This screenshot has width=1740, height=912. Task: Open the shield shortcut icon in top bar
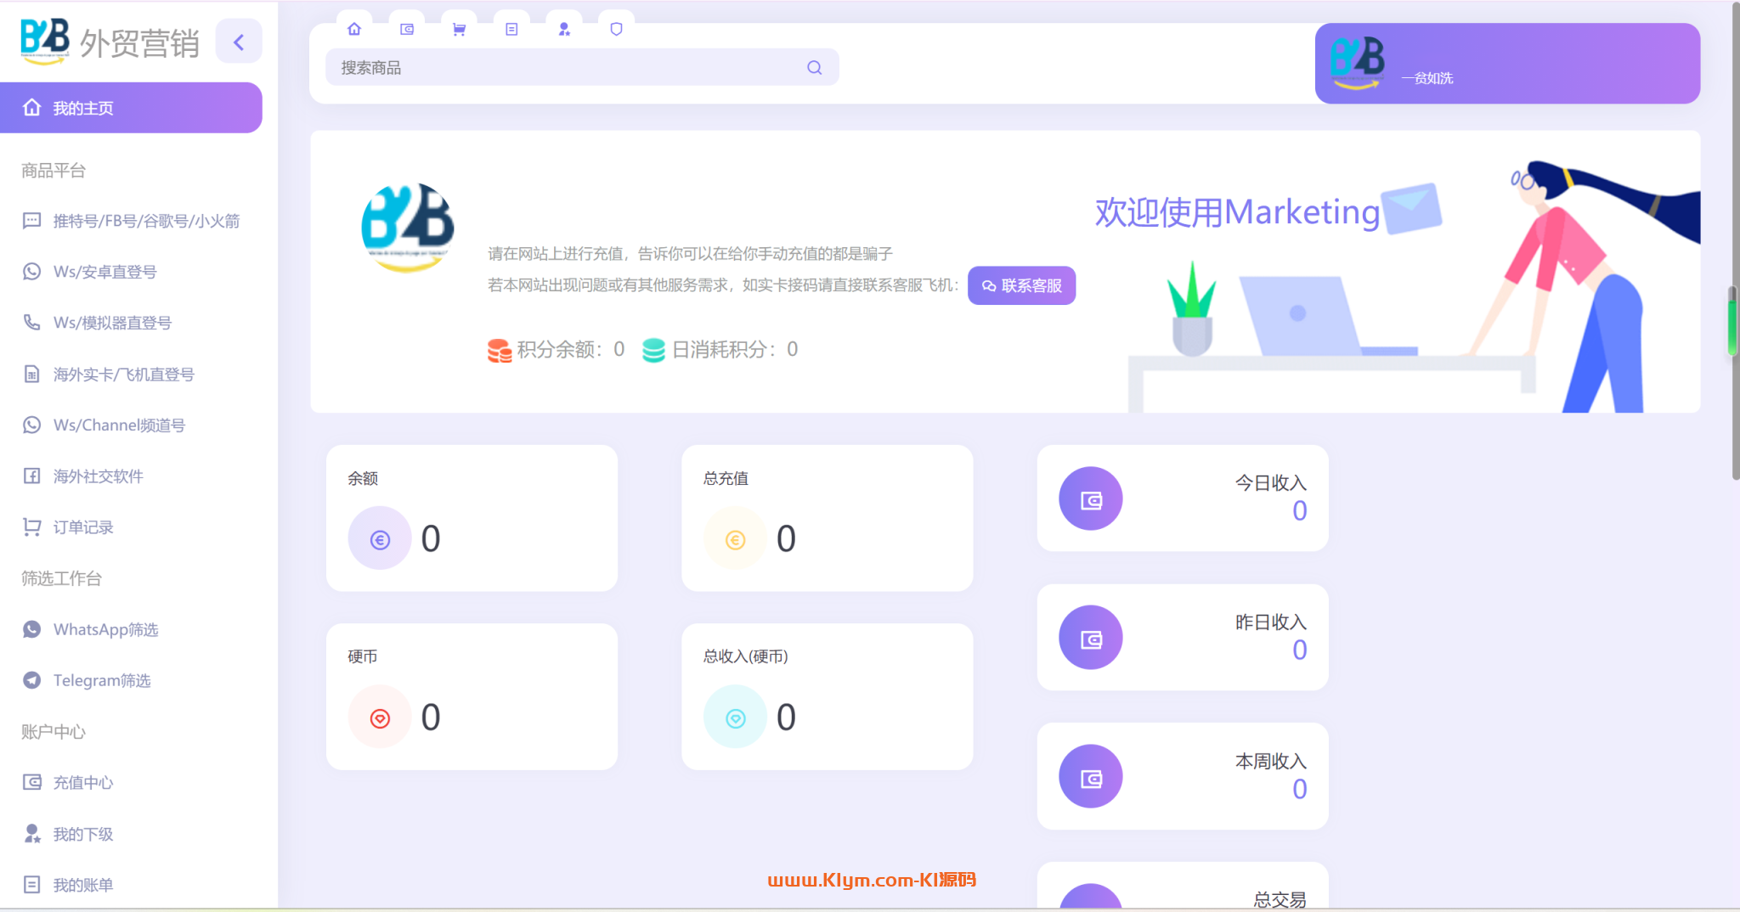point(617,29)
